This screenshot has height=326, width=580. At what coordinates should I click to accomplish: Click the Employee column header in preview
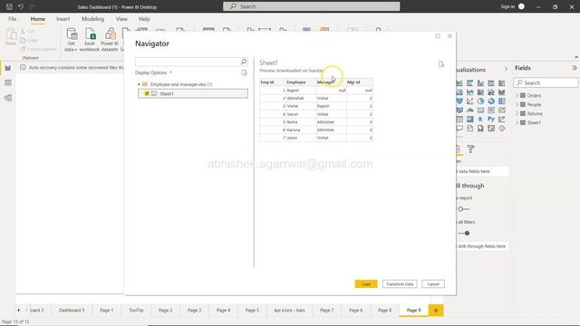301,82
